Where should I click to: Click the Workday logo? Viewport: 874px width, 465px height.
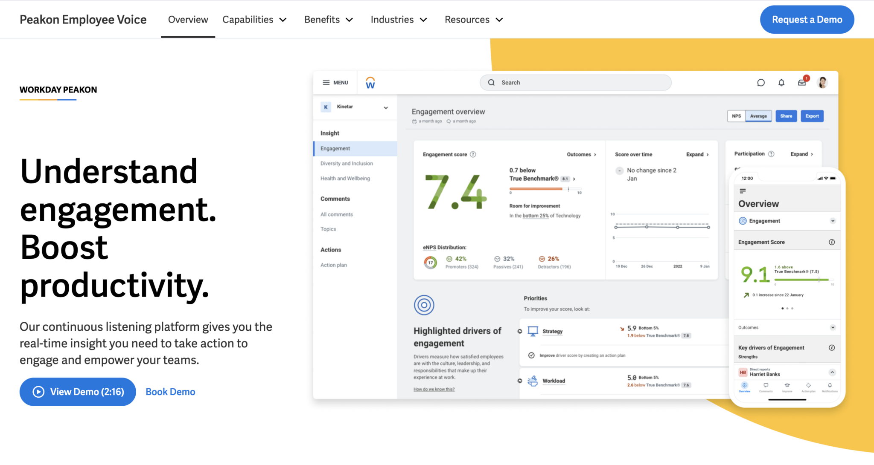370,82
